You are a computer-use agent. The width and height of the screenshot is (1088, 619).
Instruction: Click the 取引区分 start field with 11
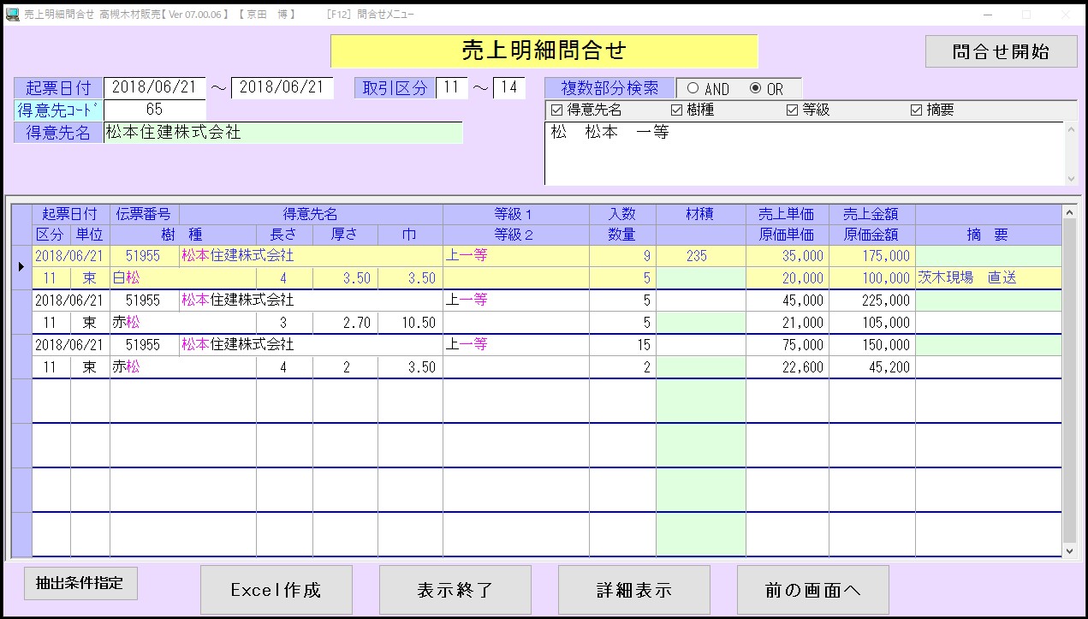452,87
